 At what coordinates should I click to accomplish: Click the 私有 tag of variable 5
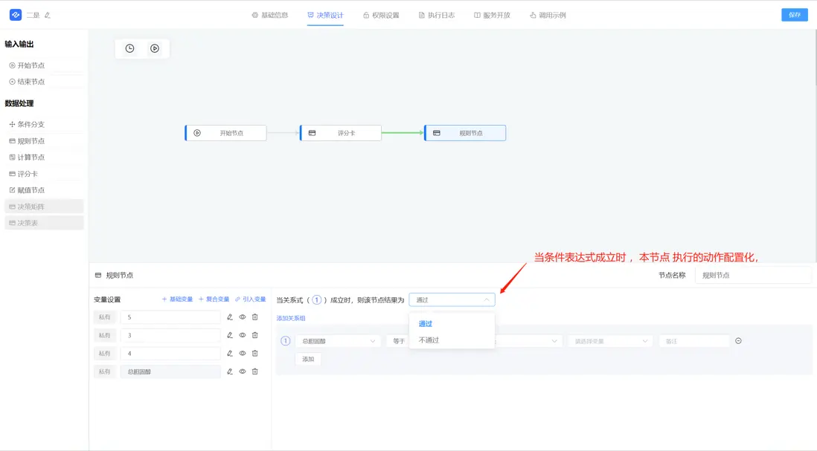coord(105,317)
